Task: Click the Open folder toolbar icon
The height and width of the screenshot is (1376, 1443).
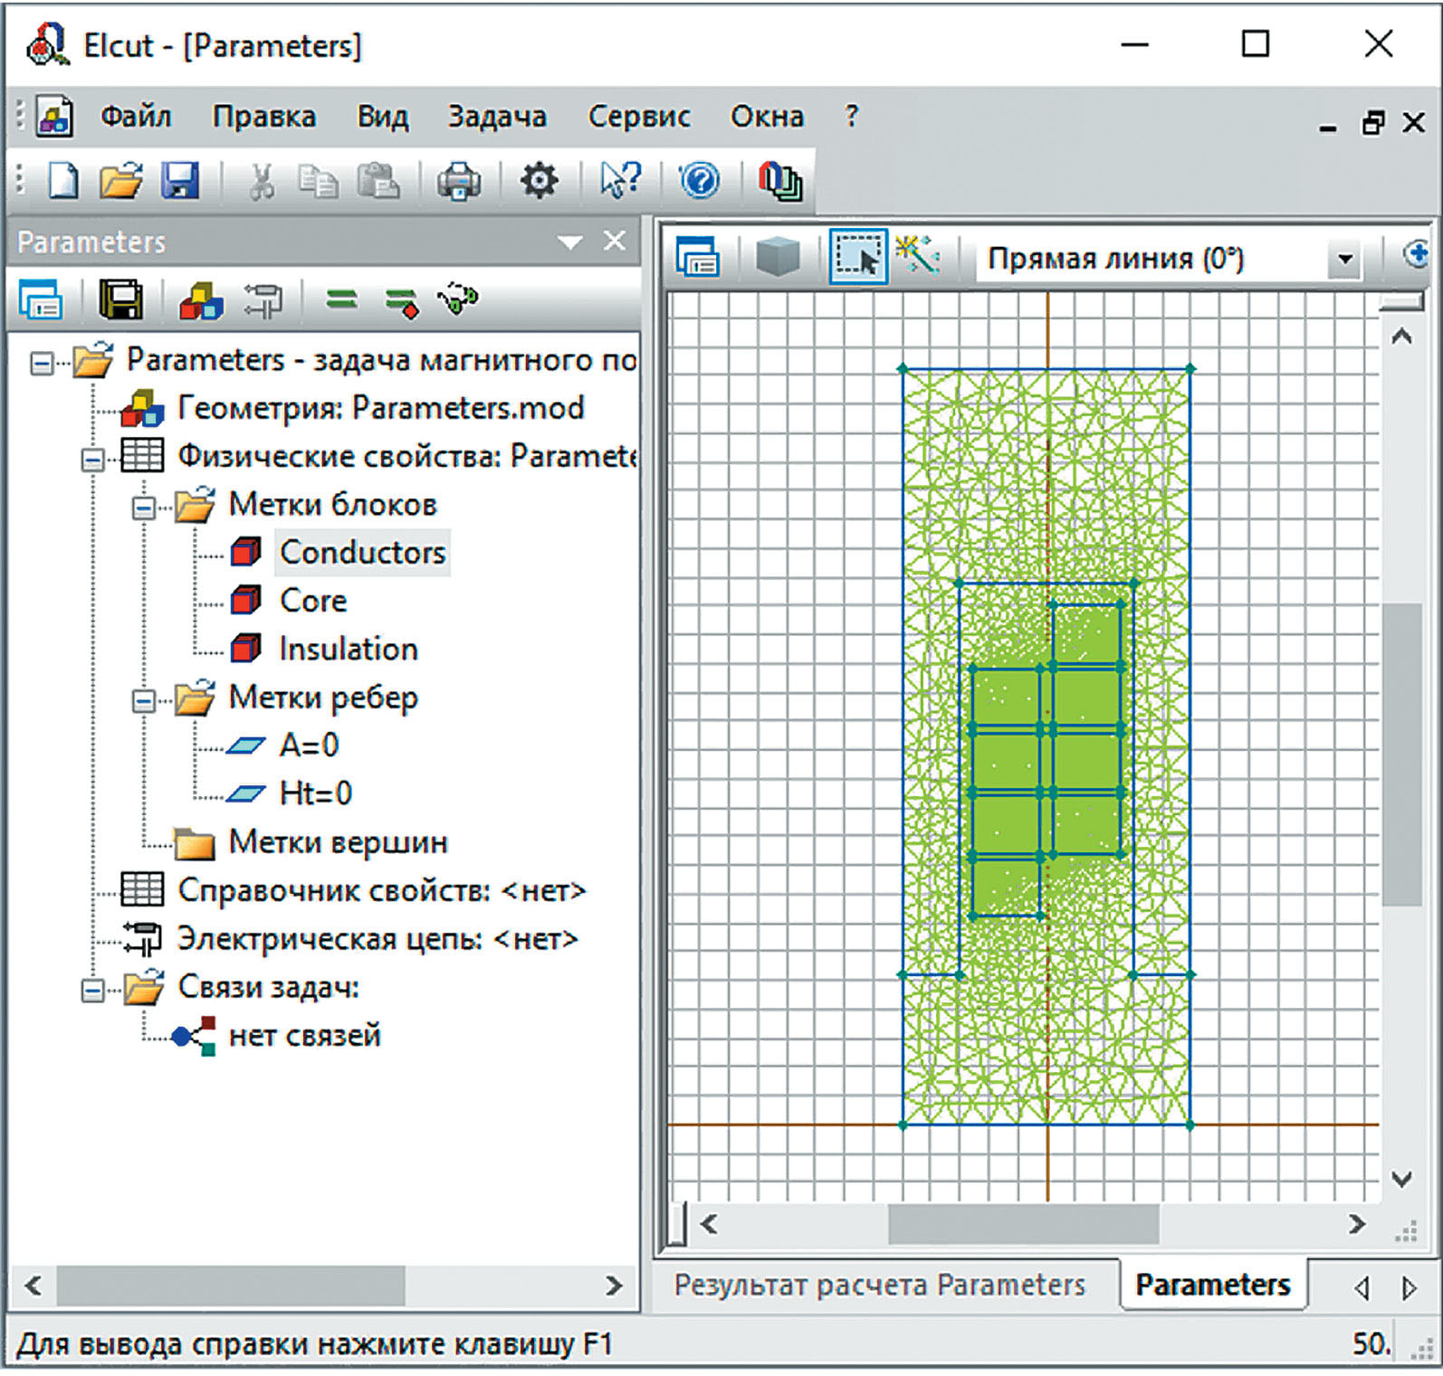Action: (x=120, y=181)
